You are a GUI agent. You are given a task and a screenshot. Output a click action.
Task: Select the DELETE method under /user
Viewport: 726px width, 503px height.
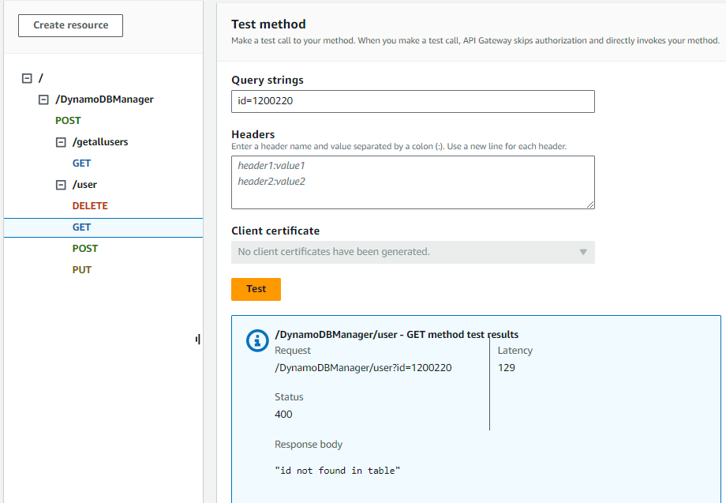[90, 206]
